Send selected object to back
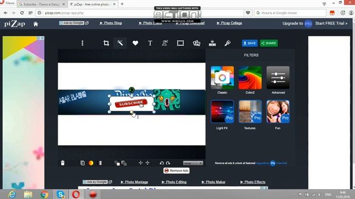 click(124, 163)
